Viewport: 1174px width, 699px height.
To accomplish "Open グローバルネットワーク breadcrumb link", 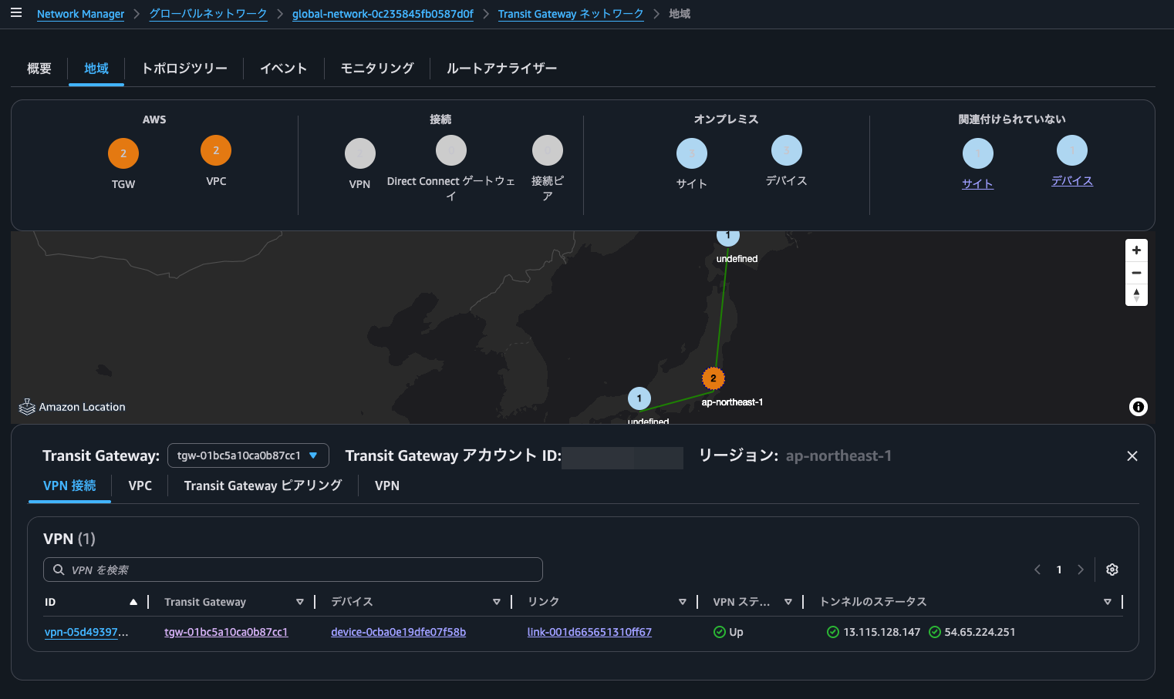I will tap(208, 14).
